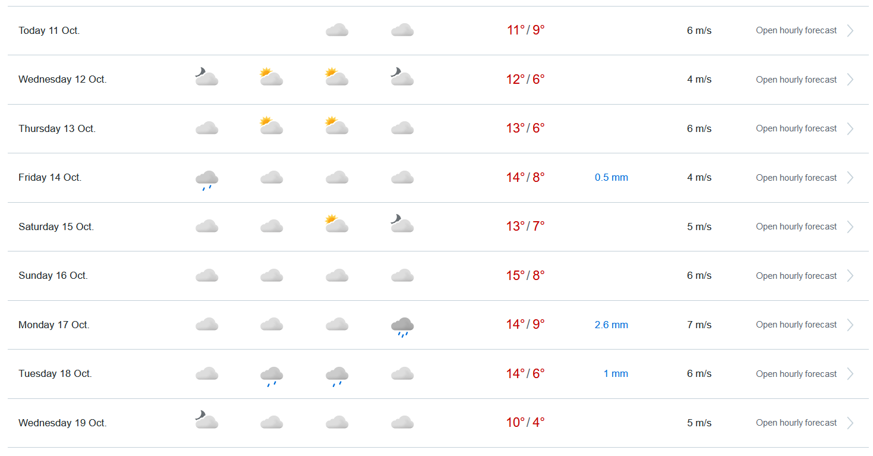873x456 pixels.
Task: Click the 2.6 mm precipitation value
Action: tap(611, 325)
